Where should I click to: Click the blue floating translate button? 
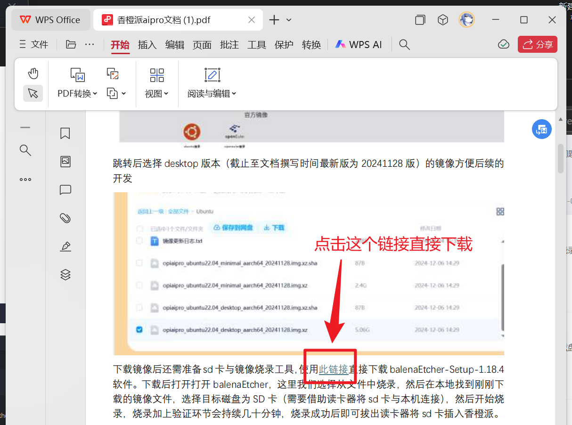click(x=542, y=129)
